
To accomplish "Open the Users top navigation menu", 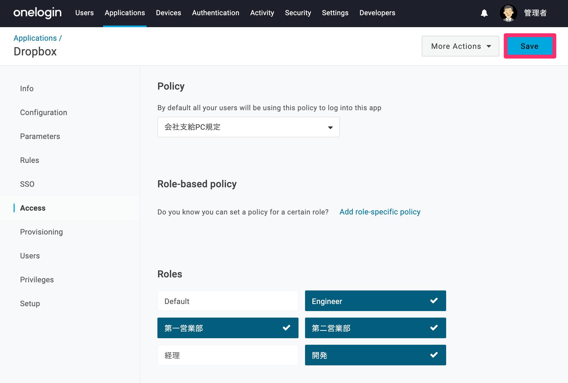I will click(84, 13).
